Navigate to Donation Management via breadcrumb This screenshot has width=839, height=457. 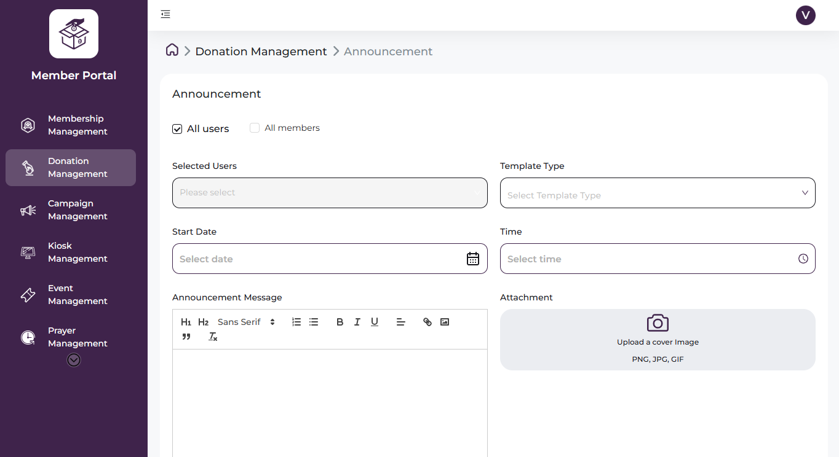(x=261, y=51)
